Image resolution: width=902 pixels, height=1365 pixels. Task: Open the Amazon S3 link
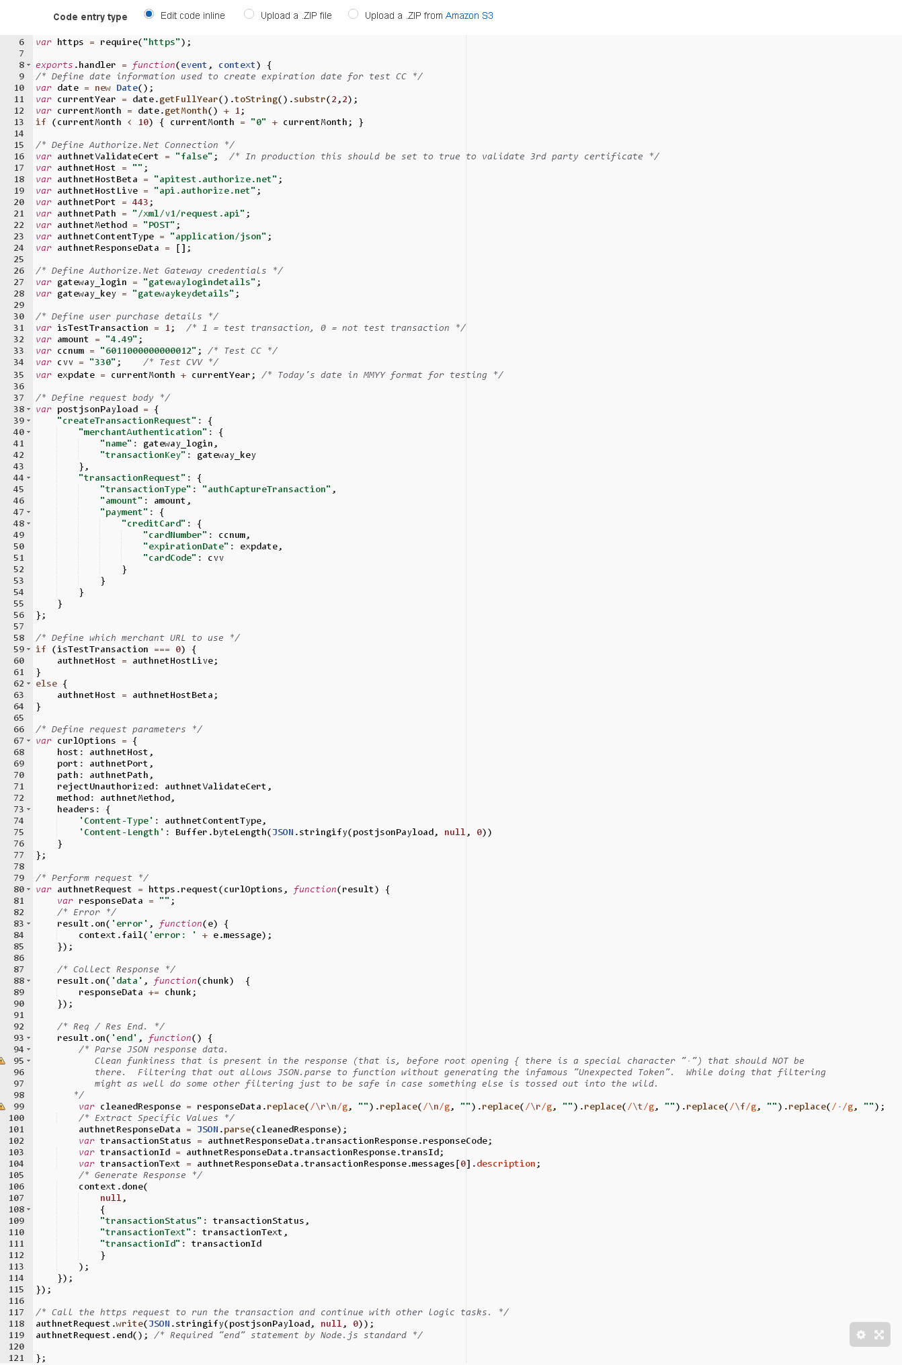[x=469, y=15]
